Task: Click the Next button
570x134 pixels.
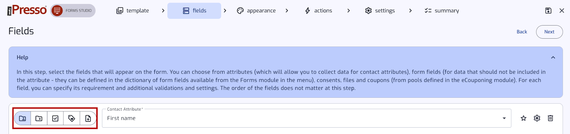Action: point(549,32)
